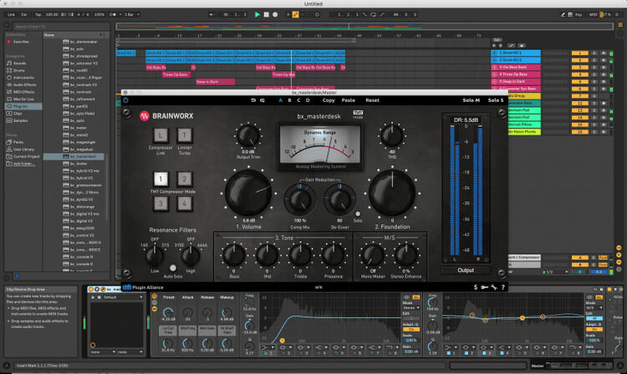Select Audio Effects in browser categories

23,84
